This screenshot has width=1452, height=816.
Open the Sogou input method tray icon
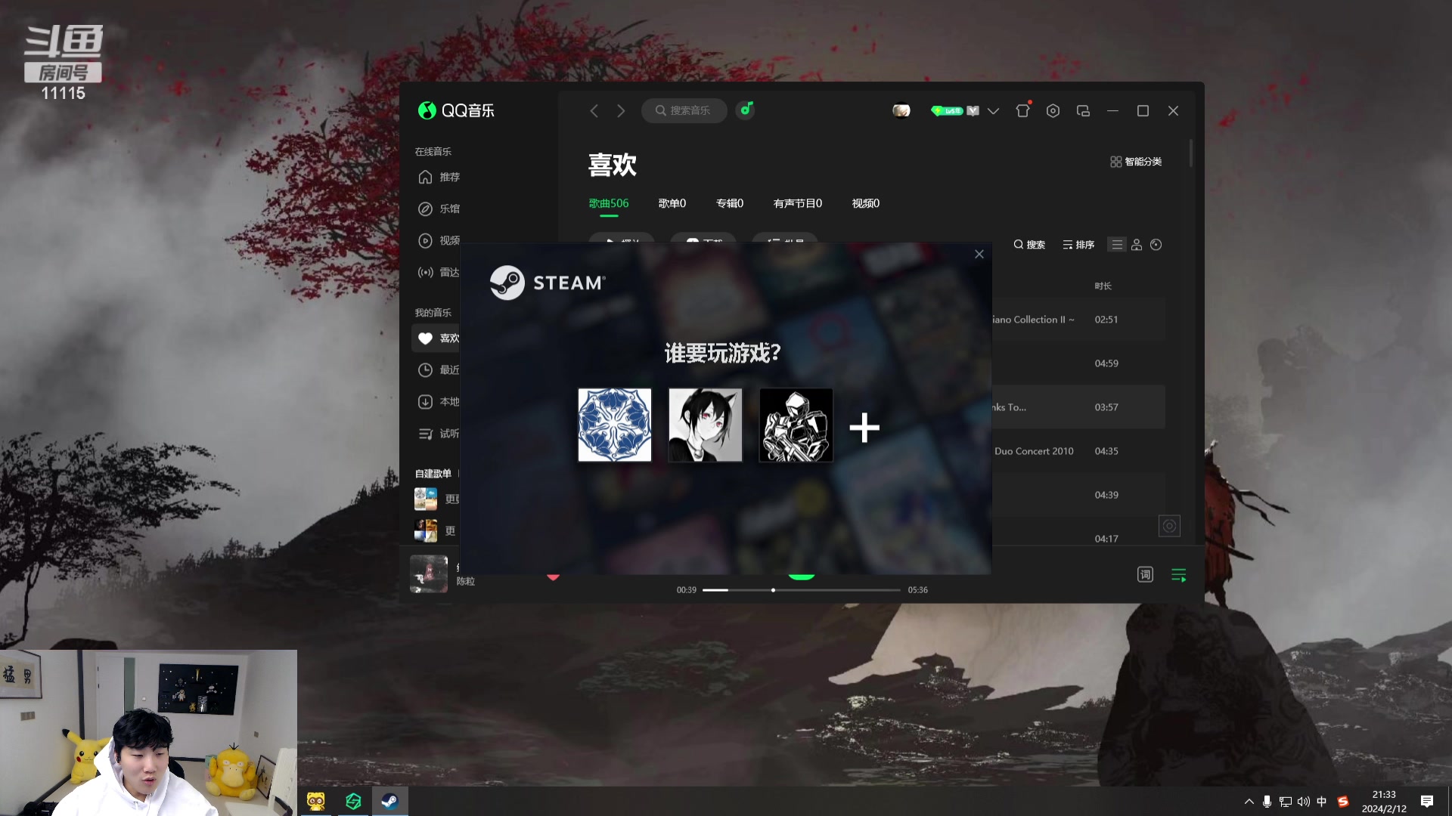pos(1343,802)
